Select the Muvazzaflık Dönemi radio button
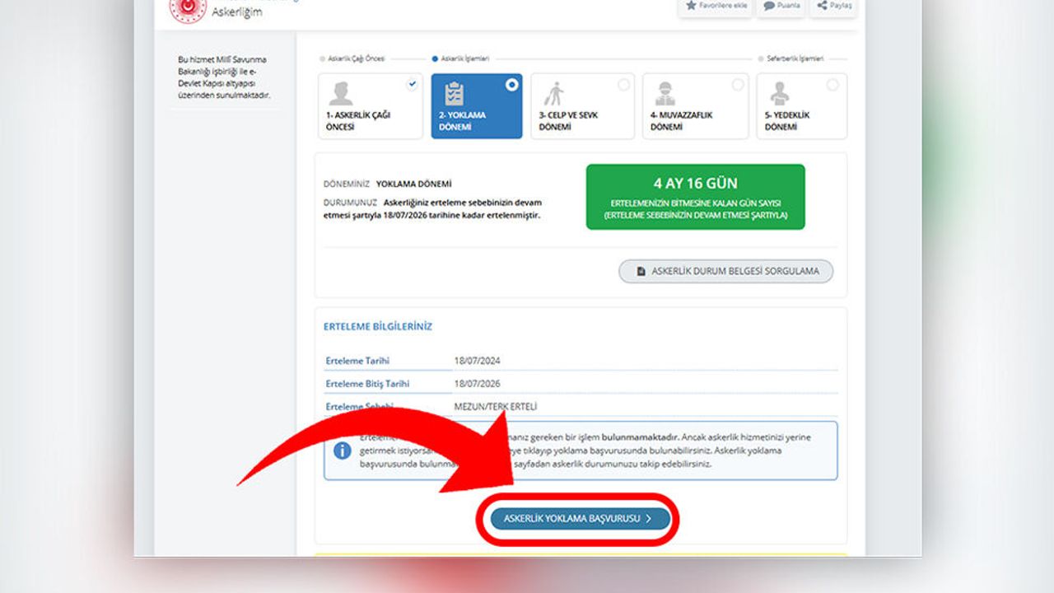1054x593 pixels. [x=737, y=85]
